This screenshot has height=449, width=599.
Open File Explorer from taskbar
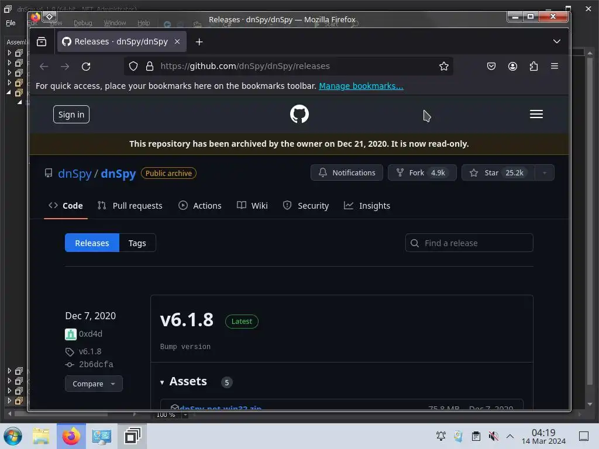(41, 436)
